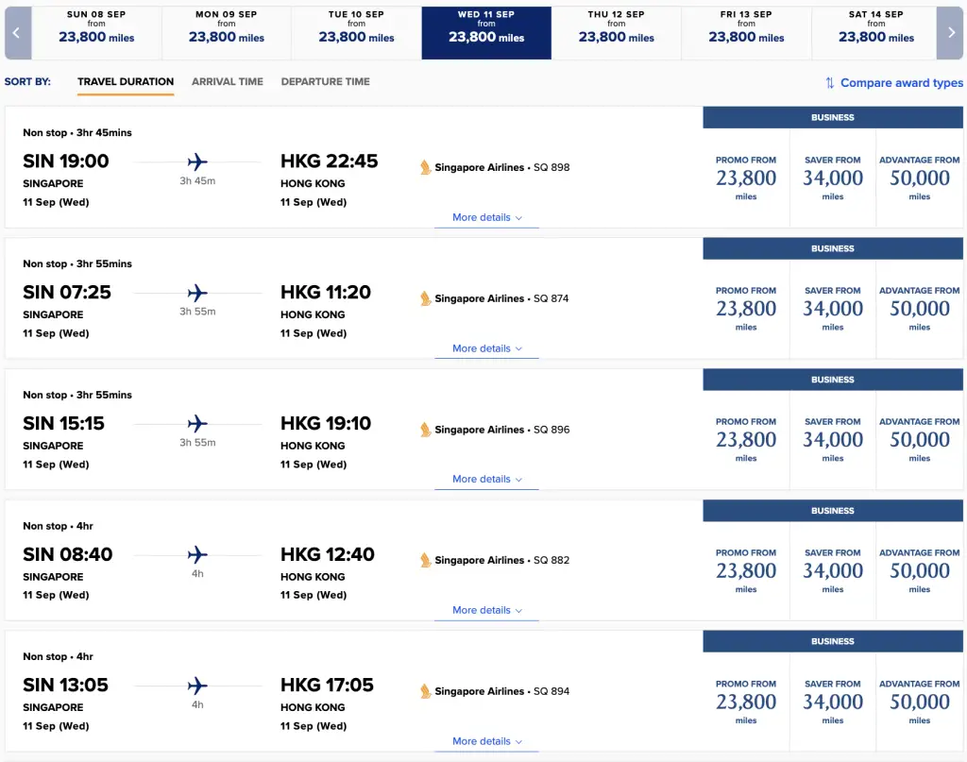Open the Compare award types link
The image size is (967, 762).
tap(901, 83)
